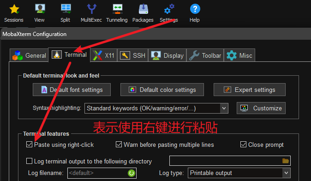
Task: Open Expert settings
Action: (x=250, y=90)
